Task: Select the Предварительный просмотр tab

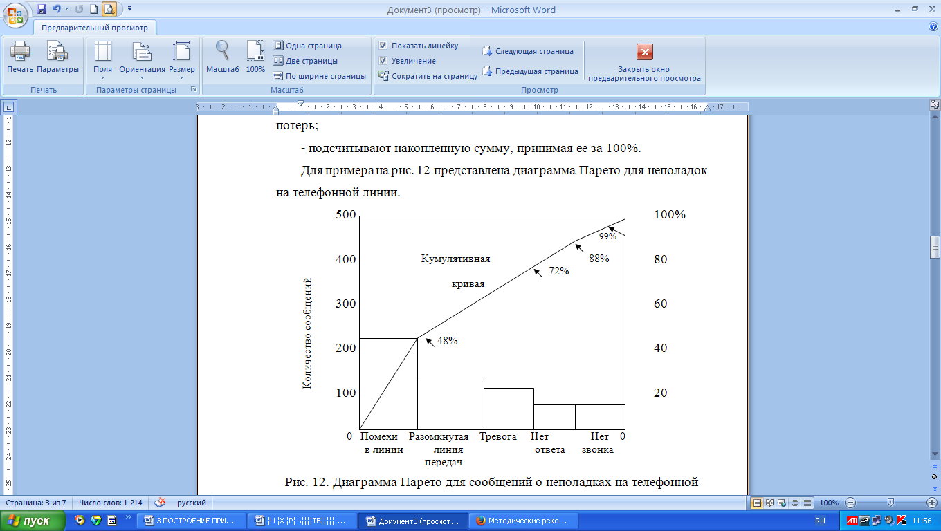Action: click(95, 28)
